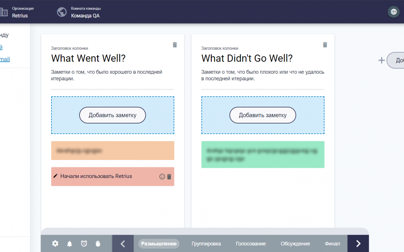Switch to the Голосование stage
The image size is (404, 252).
pyautogui.click(x=251, y=243)
